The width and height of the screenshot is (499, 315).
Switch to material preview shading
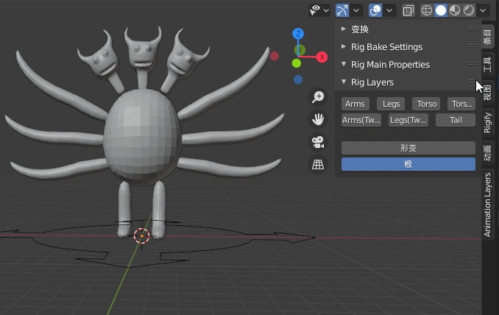(x=455, y=10)
